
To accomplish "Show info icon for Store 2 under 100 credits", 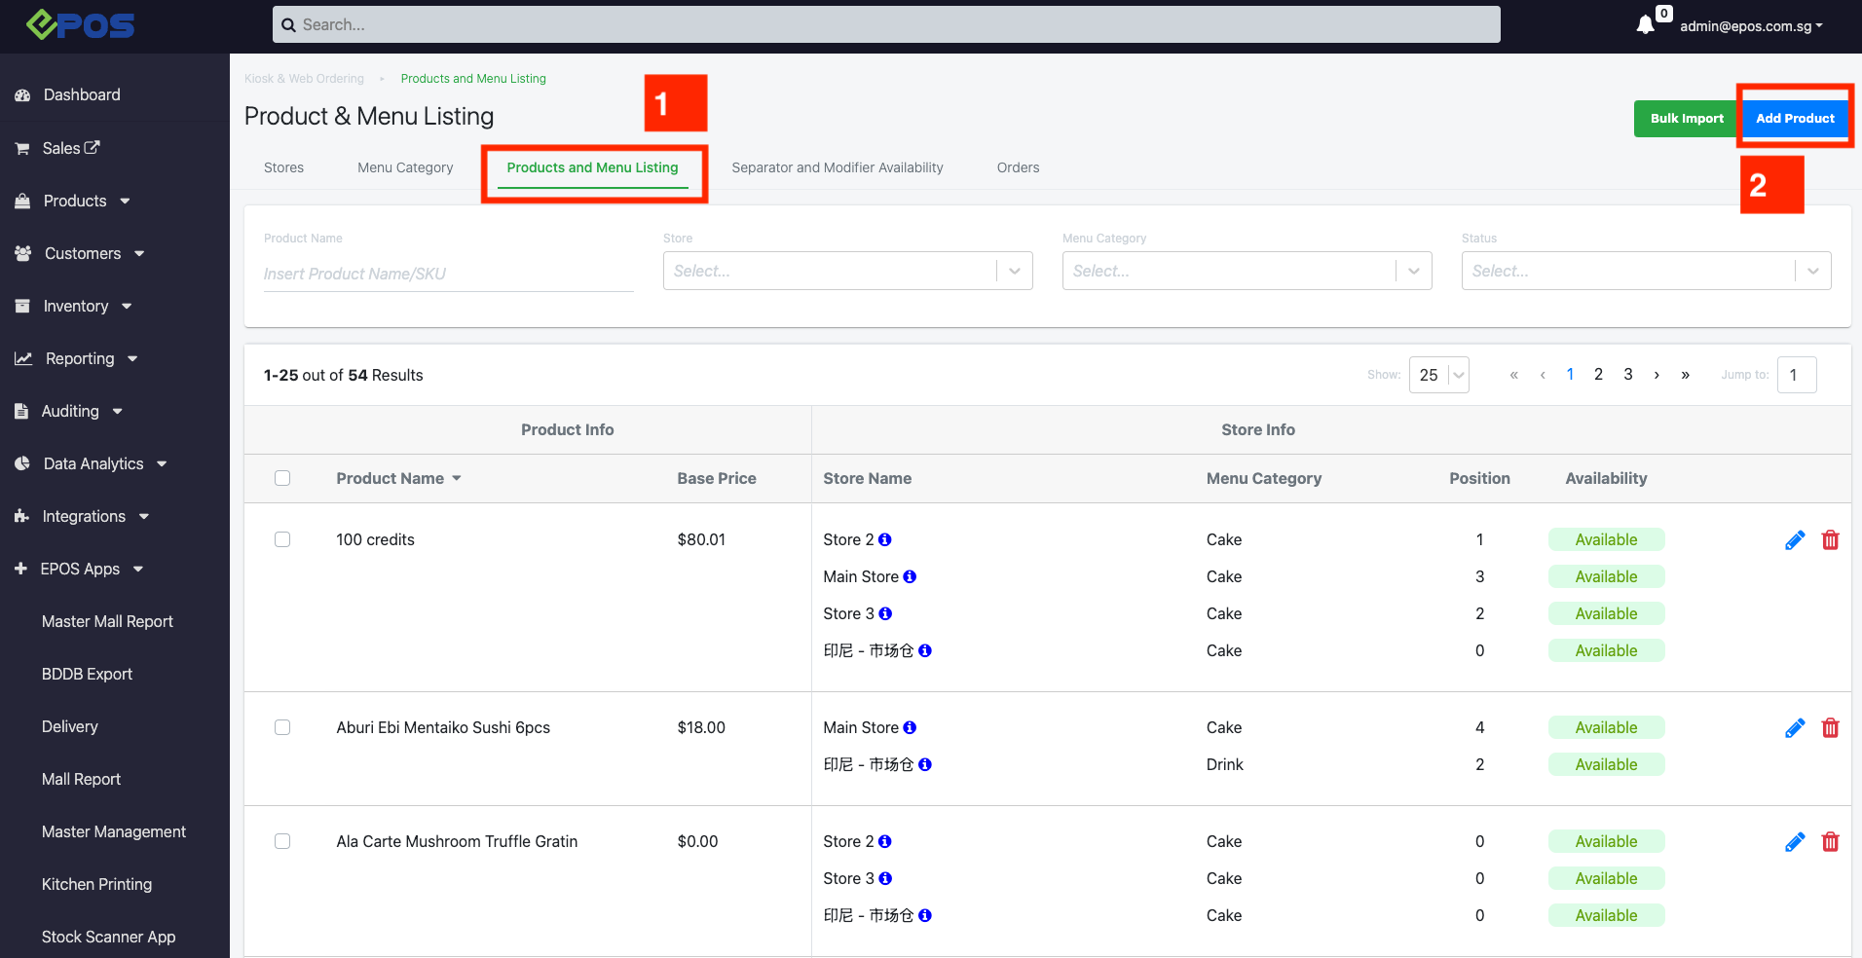I will click(885, 539).
